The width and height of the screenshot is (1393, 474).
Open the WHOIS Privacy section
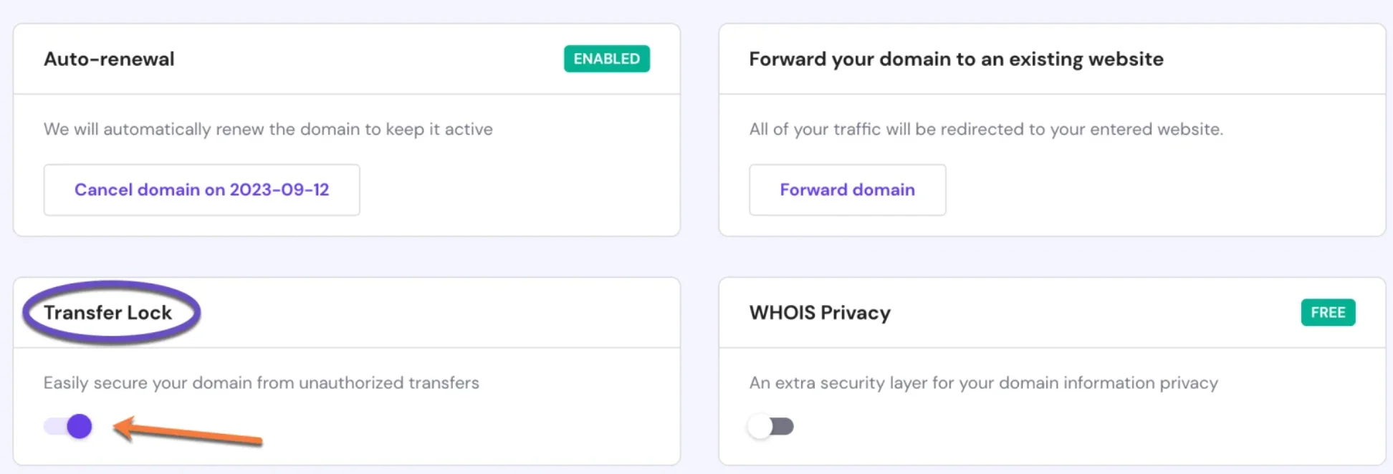(820, 312)
